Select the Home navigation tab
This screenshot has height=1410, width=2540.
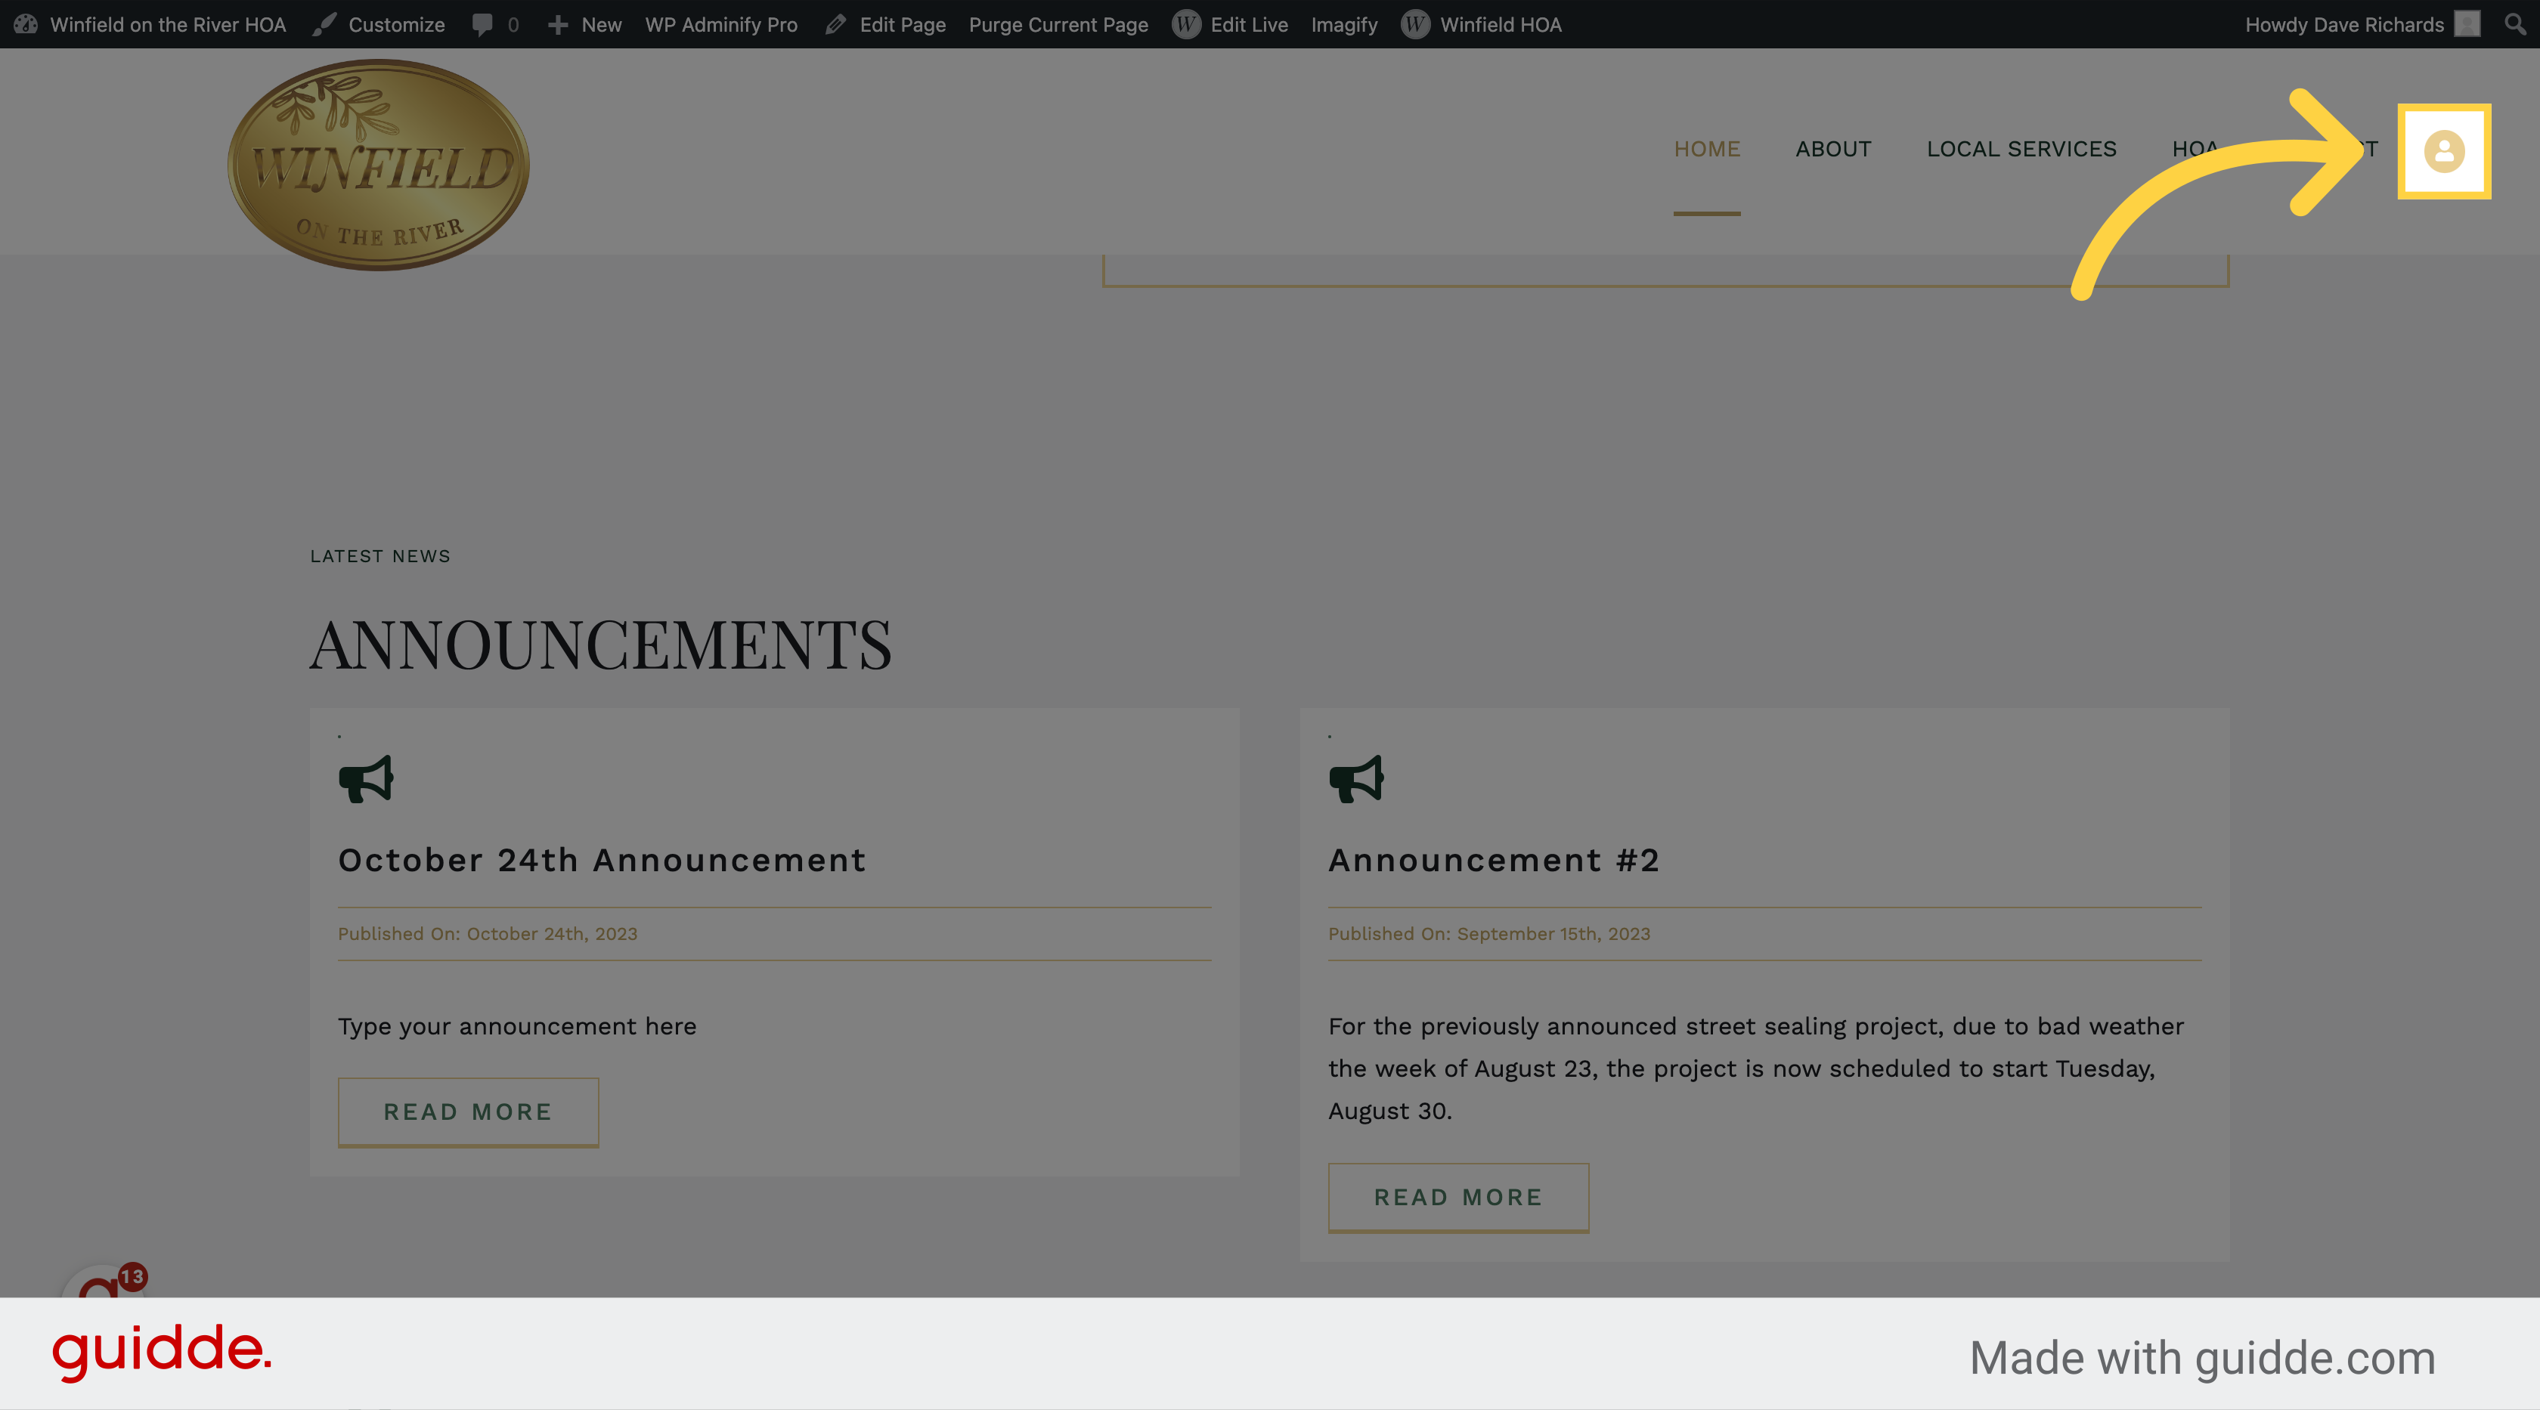1707,149
